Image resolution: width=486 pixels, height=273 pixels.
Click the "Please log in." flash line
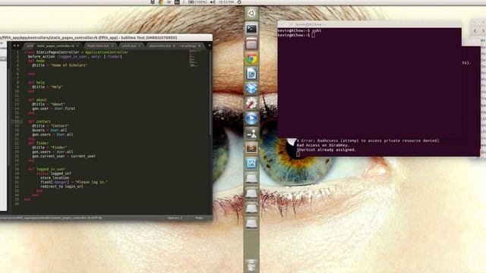tap(74, 182)
